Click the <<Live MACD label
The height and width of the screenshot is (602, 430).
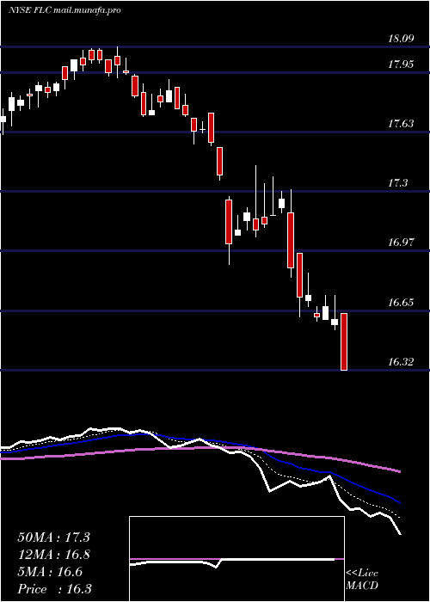point(362,580)
